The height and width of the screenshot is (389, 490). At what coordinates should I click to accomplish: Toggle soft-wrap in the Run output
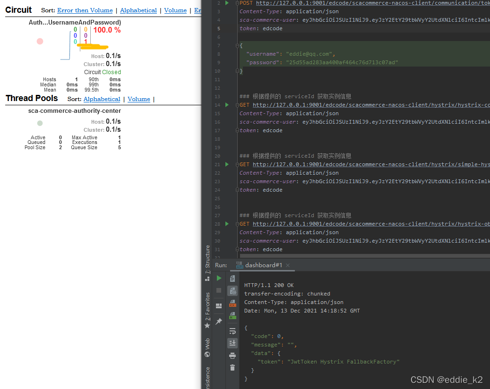coord(232,331)
